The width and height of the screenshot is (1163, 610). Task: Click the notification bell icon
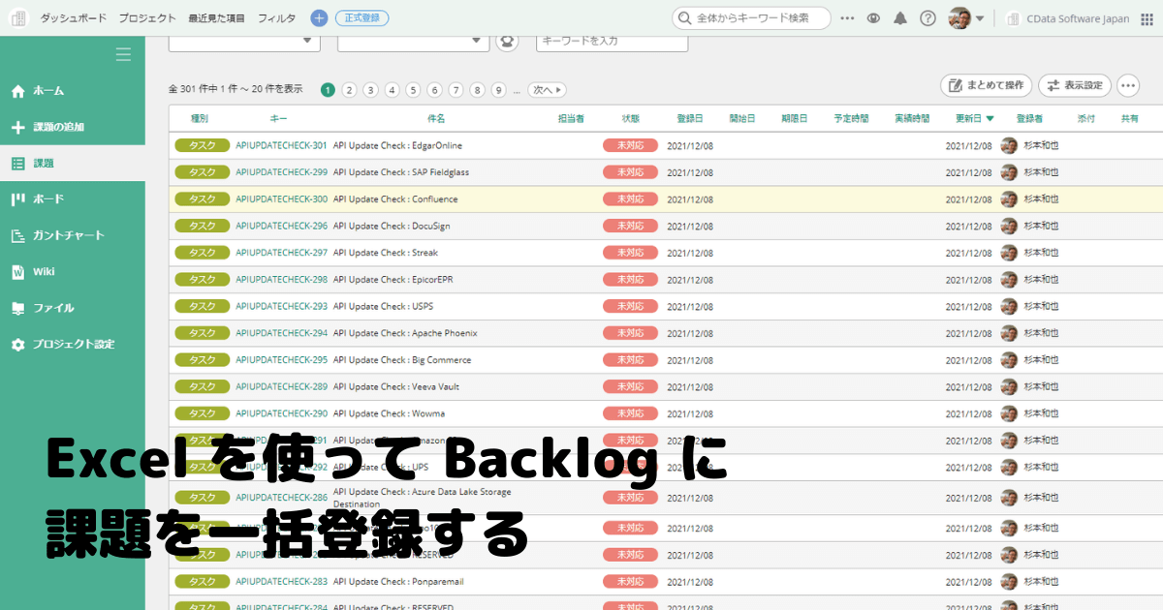(x=901, y=16)
